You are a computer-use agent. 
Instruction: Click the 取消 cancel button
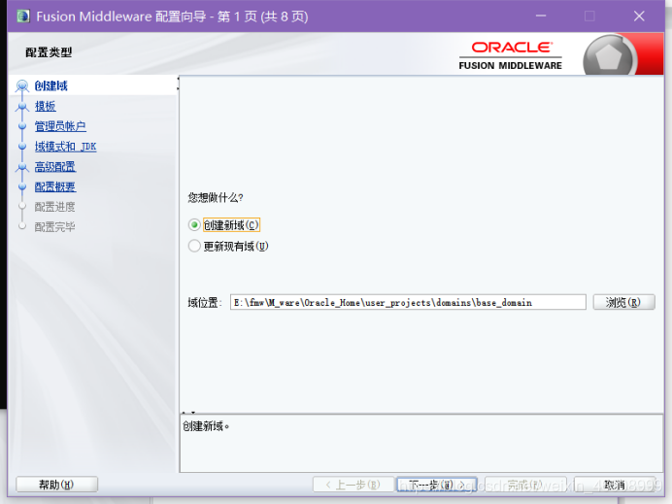click(615, 485)
